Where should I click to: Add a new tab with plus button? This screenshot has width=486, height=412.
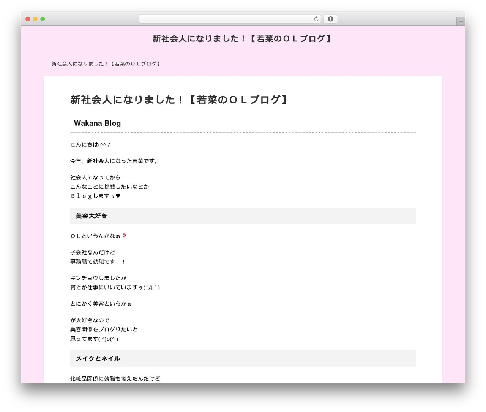point(461,22)
